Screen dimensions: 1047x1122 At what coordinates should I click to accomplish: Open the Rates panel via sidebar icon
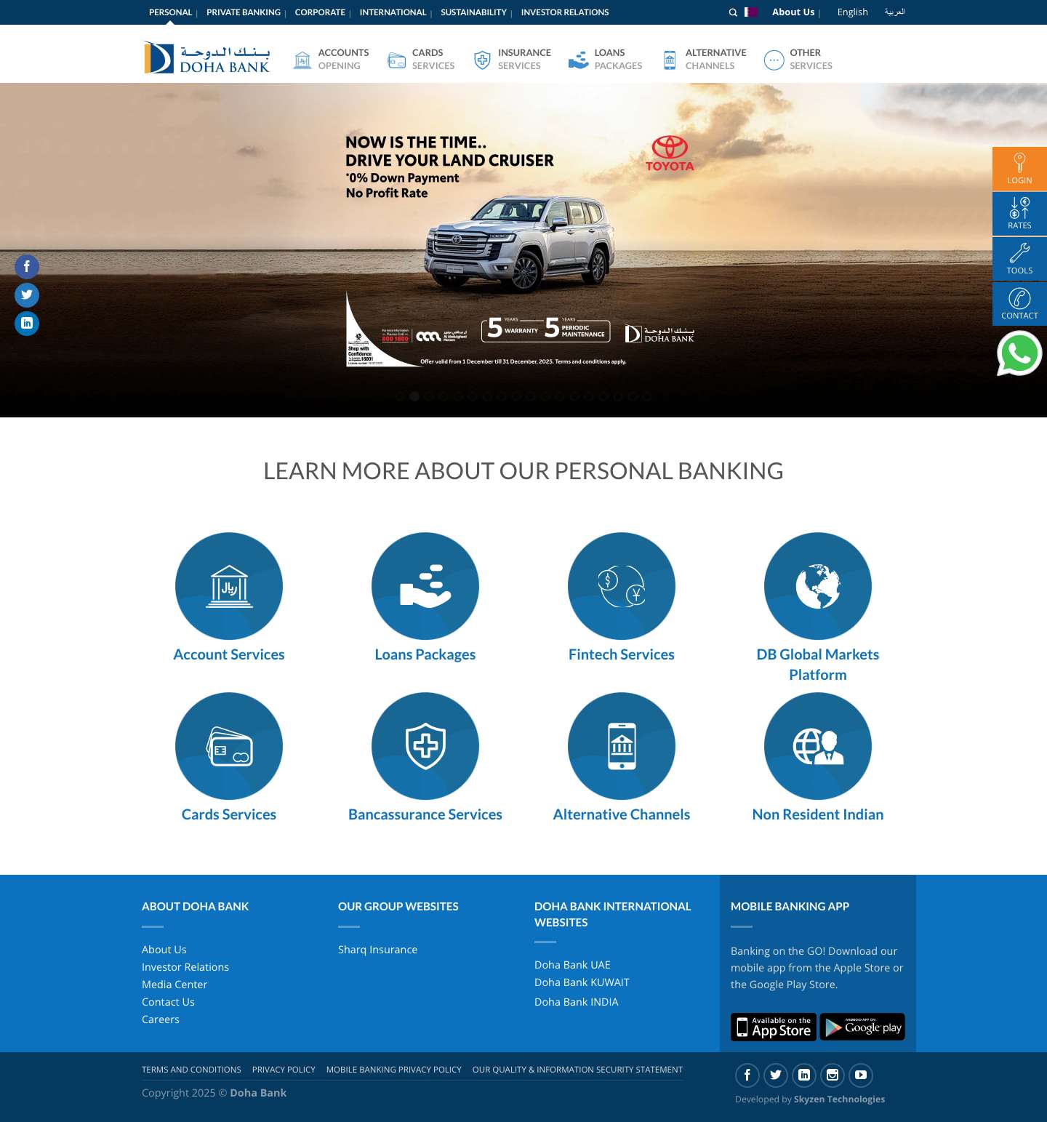pos(1019,213)
